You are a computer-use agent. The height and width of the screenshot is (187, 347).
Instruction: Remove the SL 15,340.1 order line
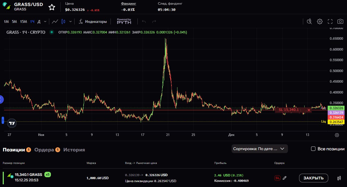309,110
